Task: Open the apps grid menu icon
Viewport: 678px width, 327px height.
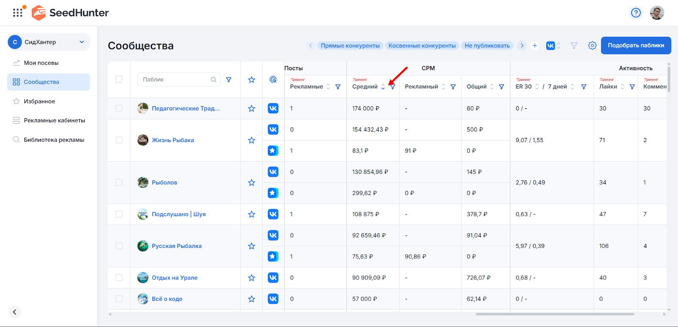Action: 18,13
